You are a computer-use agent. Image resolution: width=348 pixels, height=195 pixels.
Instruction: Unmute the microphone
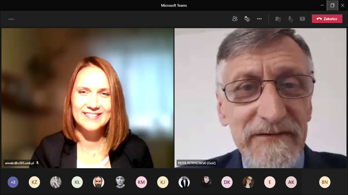tap(290, 19)
